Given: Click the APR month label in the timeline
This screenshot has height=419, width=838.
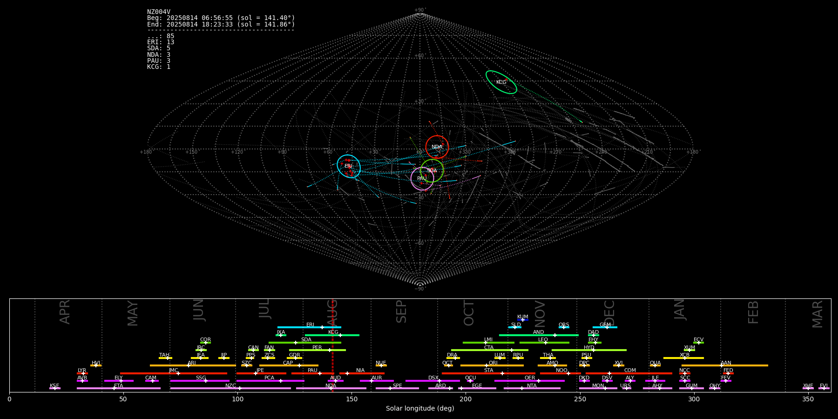Looking at the screenshot, I should tap(65, 312).
